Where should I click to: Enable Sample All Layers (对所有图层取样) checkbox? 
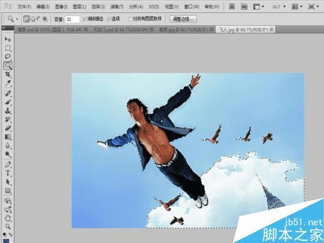(x=130, y=19)
